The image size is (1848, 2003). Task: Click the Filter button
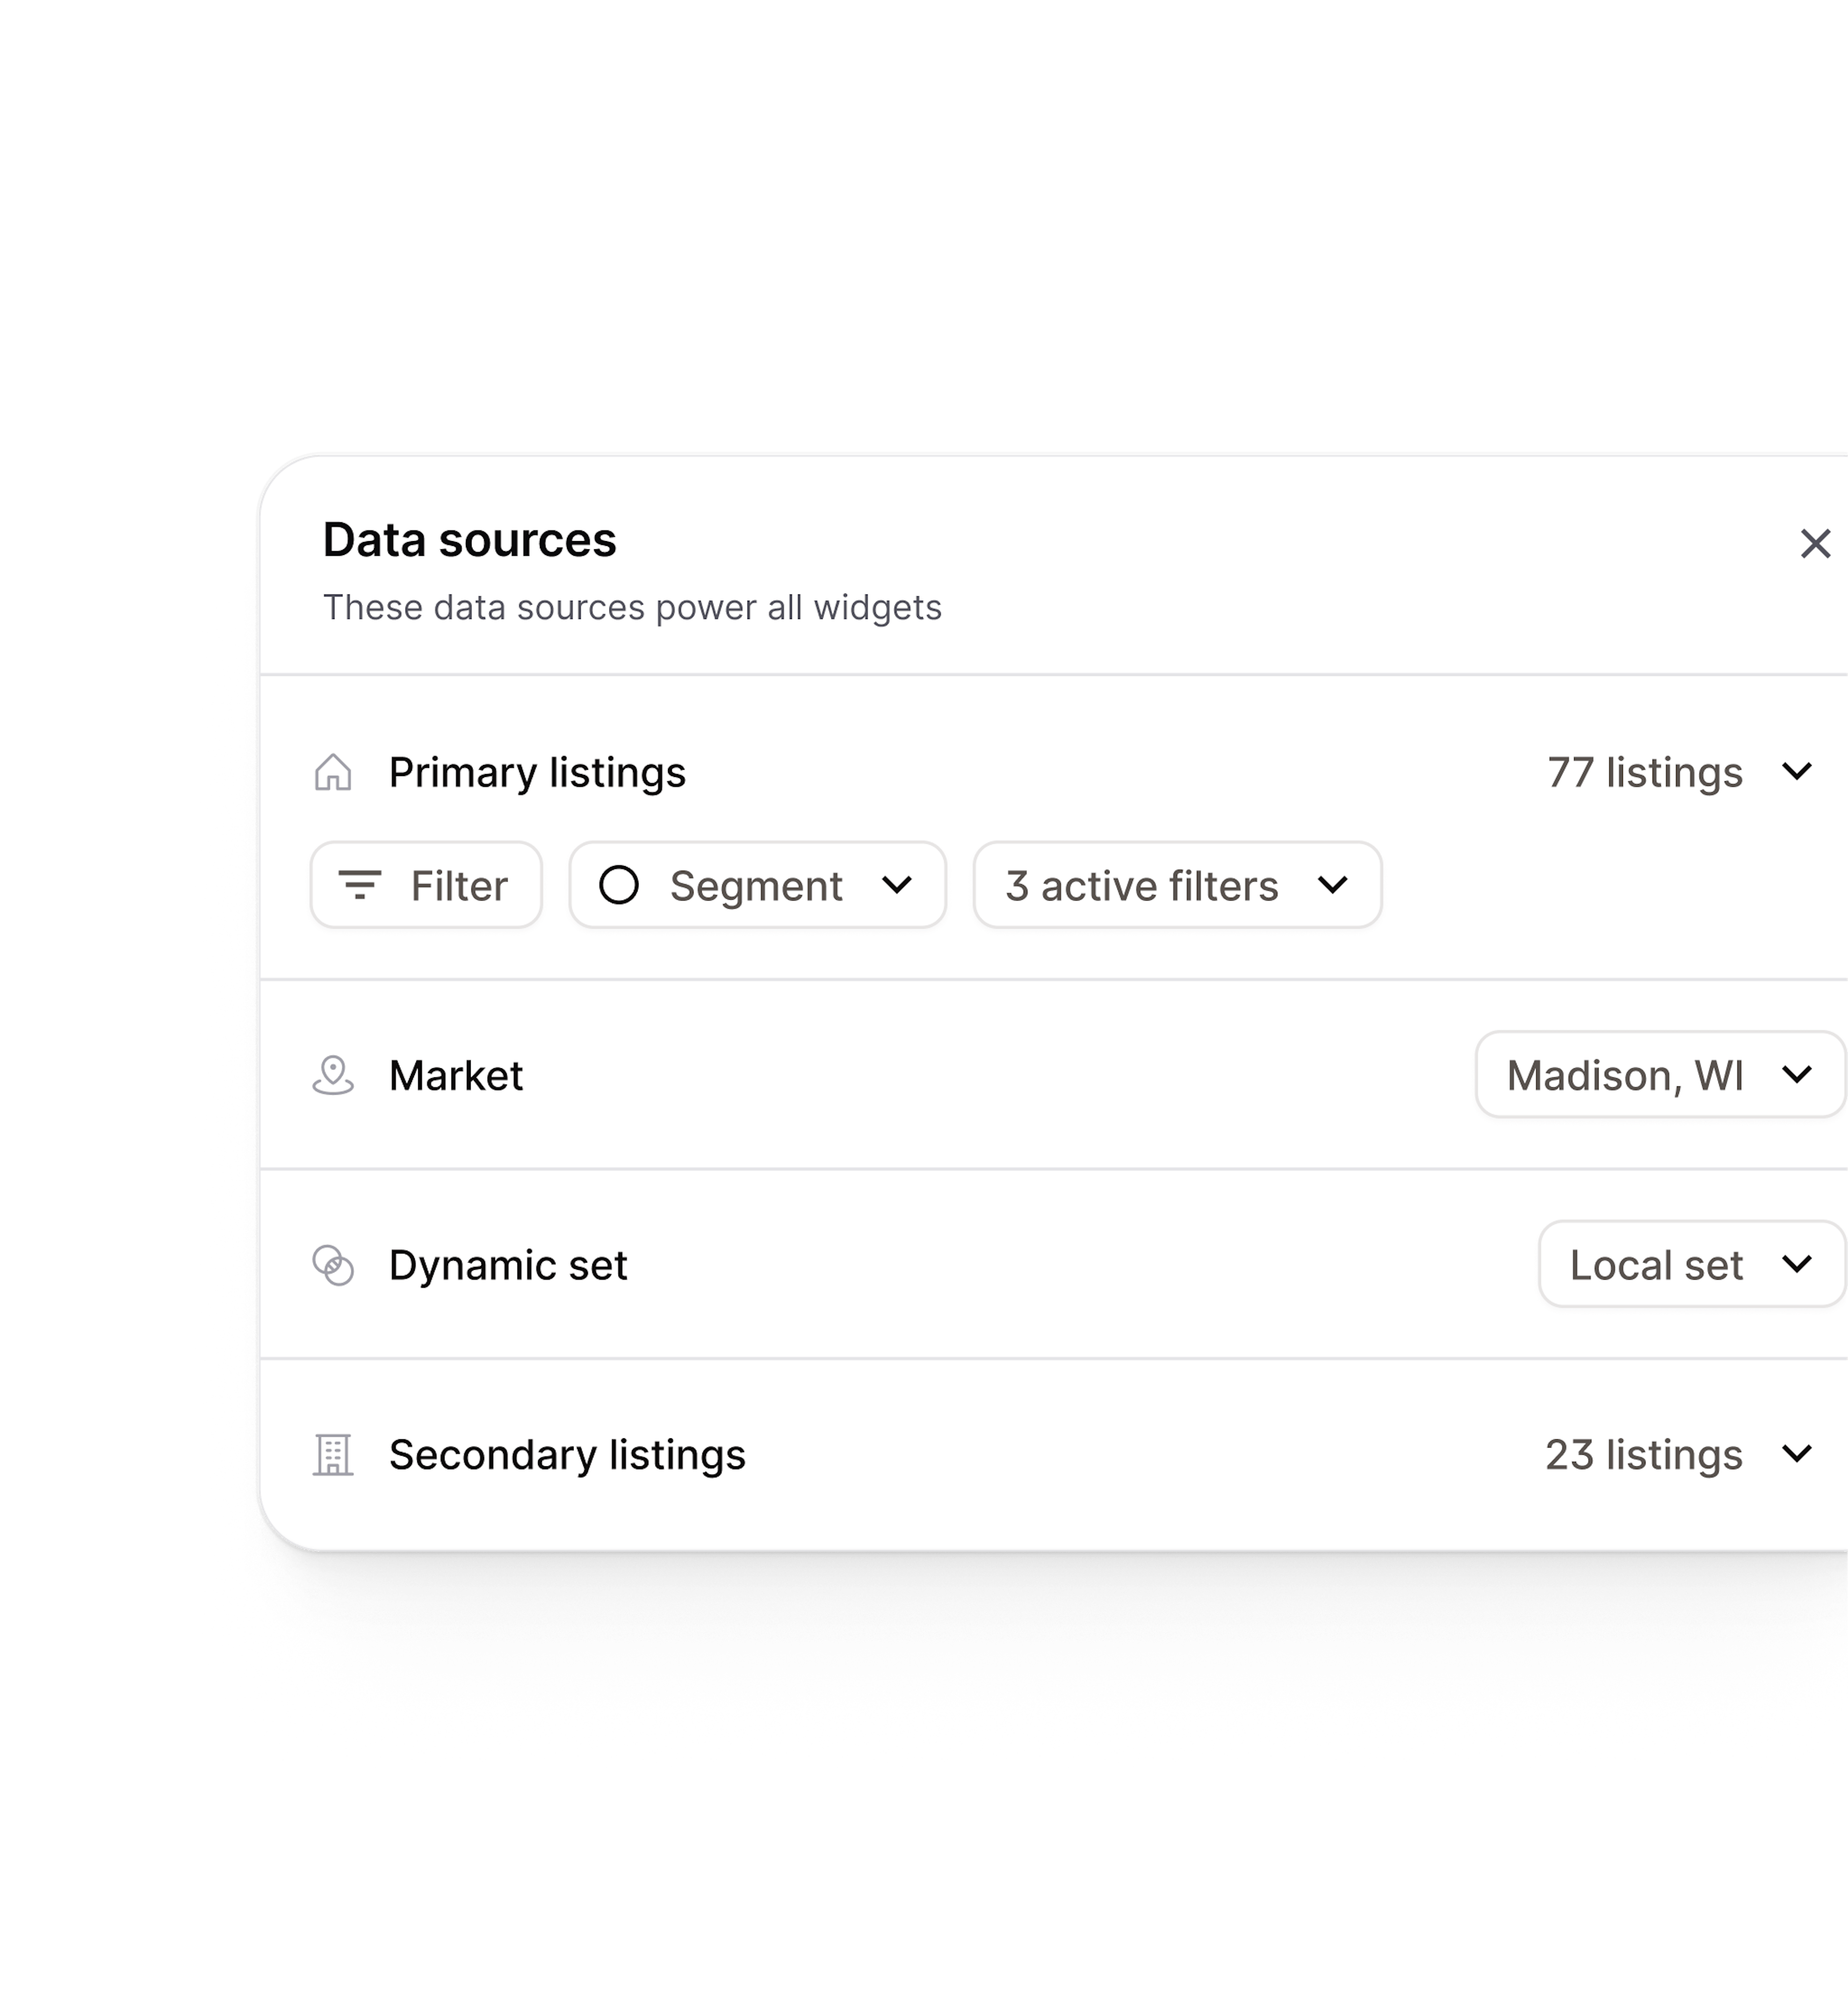click(x=425, y=885)
